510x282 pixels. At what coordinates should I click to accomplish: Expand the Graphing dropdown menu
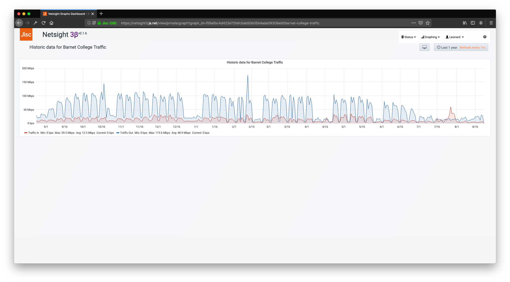(430, 37)
